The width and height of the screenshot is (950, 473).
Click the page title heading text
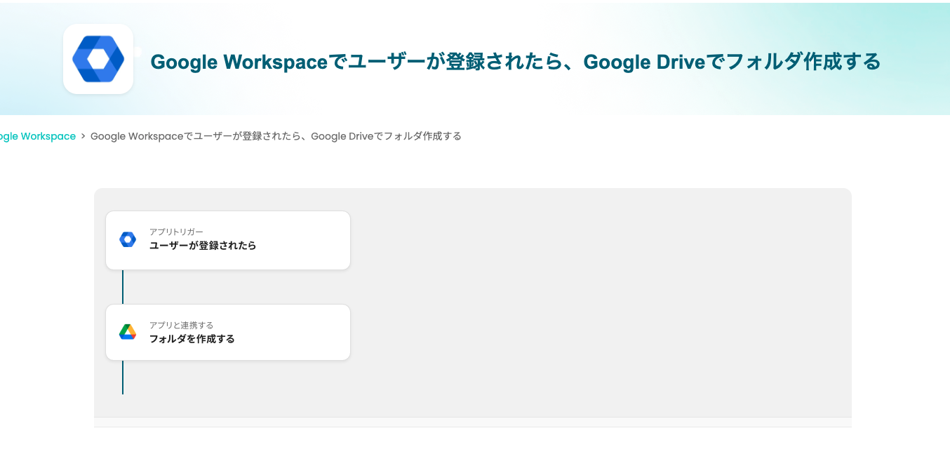coord(516,62)
